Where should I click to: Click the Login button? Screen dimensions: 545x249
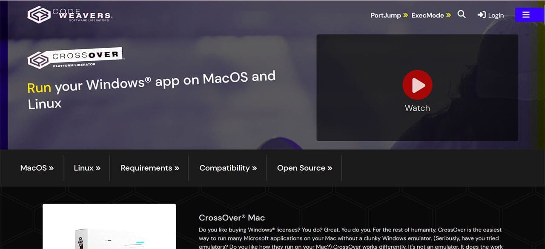pos(490,15)
